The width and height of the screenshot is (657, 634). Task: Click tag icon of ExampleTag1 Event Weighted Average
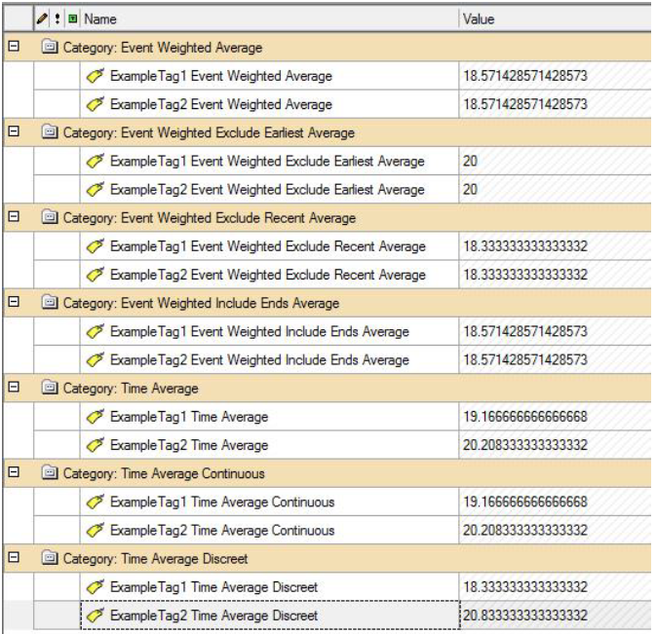(96, 75)
